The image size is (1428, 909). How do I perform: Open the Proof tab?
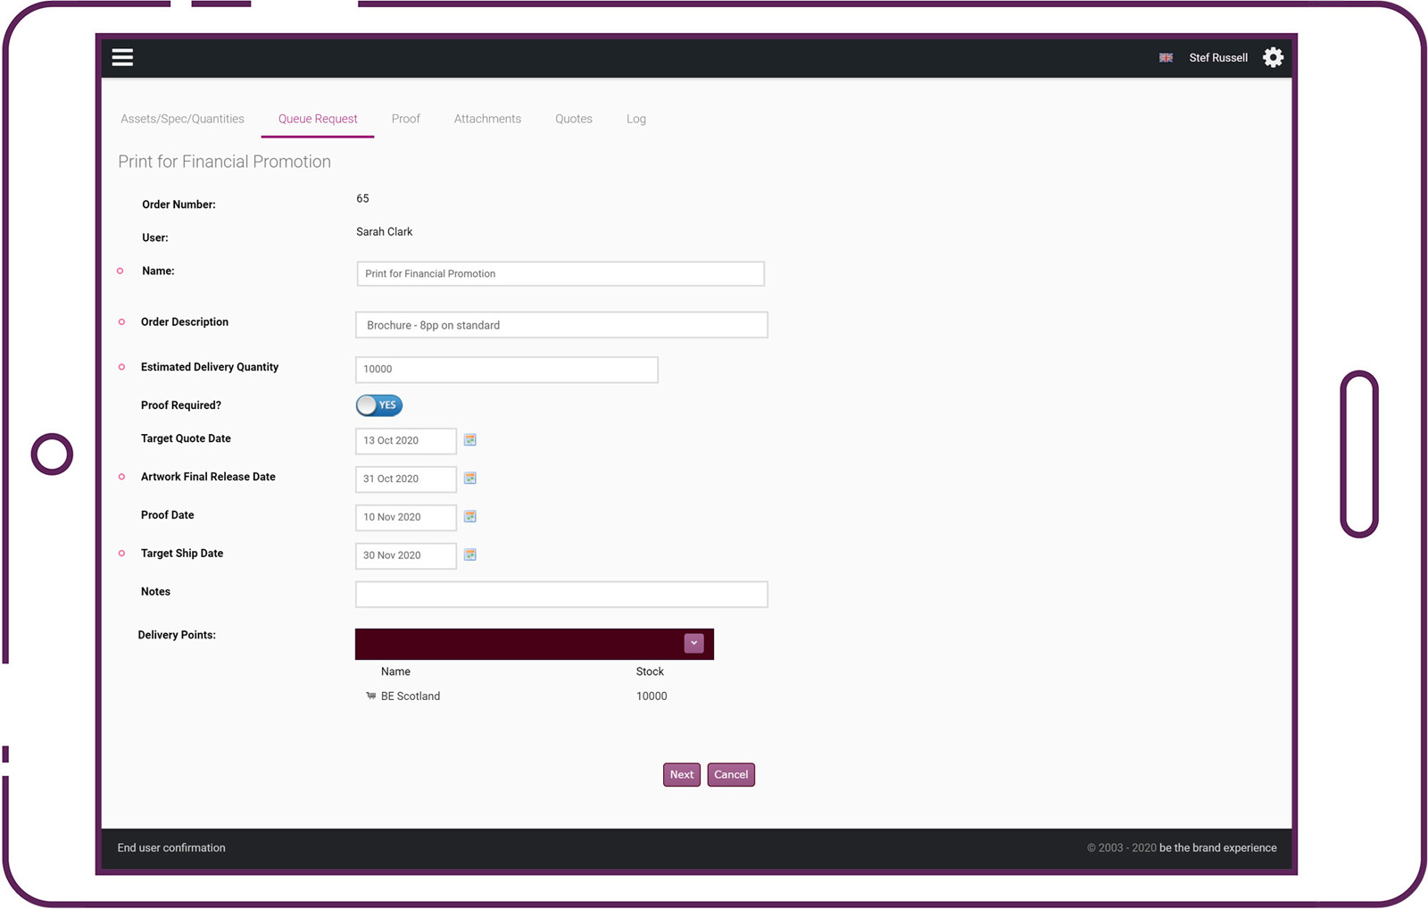tap(405, 119)
